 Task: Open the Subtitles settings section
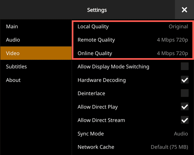click(16, 67)
